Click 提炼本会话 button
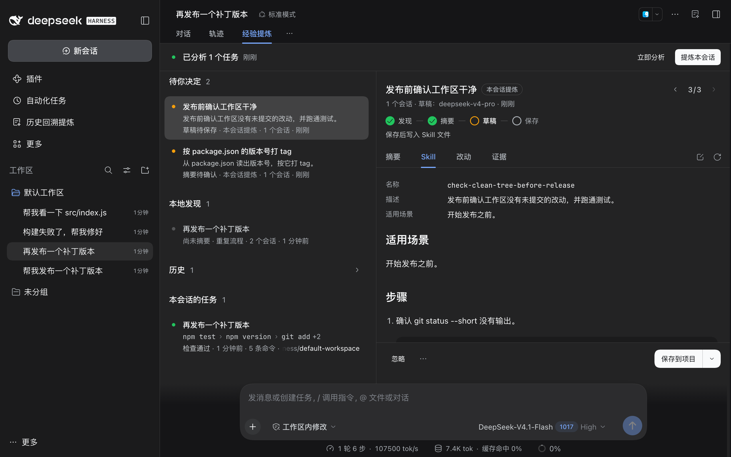Screen dimensions: 731x457 [x=698, y=57]
